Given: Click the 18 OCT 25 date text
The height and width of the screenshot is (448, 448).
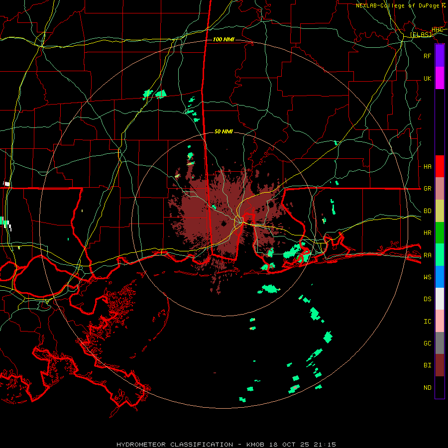Looking at the screenshot, I should pos(289,445).
